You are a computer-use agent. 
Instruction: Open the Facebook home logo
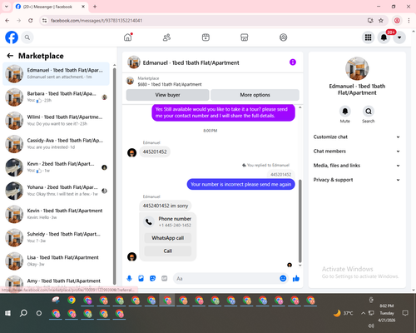point(12,37)
